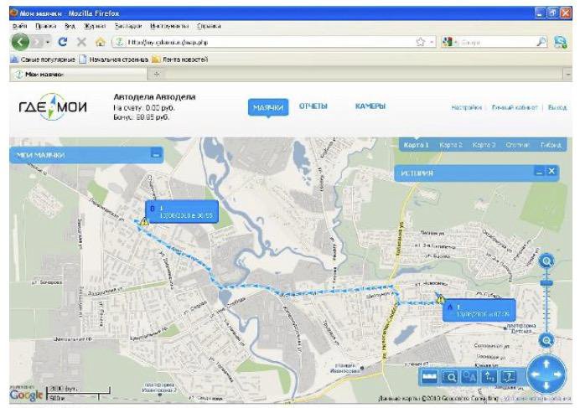This screenshot has height=408, width=580.
Task: Open the Настройки link
Action: [467, 108]
